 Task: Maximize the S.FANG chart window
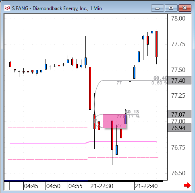click(171, 8)
